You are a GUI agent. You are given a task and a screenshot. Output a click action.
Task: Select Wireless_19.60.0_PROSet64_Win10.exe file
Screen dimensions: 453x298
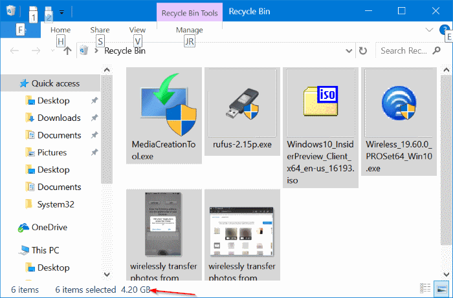pyautogui.click(x=399, y=122)
